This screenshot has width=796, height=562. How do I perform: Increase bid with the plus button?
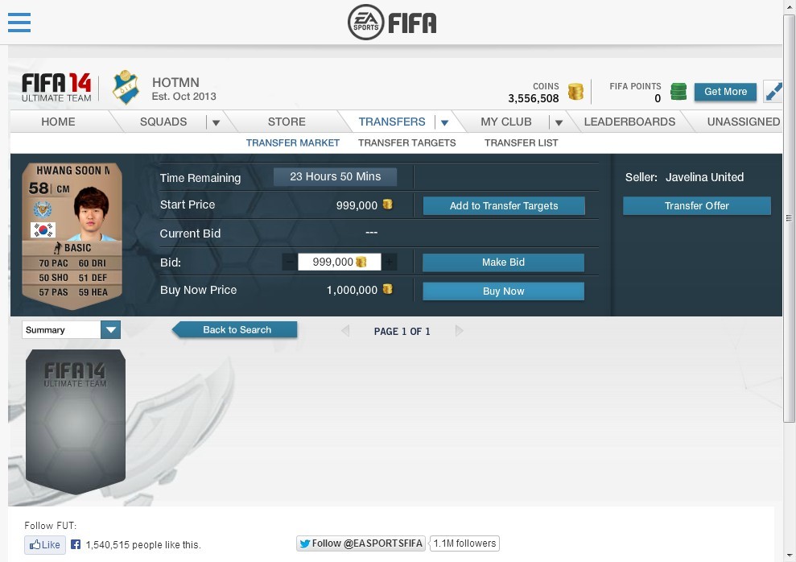pyautogui.click(x=389, y=262)
